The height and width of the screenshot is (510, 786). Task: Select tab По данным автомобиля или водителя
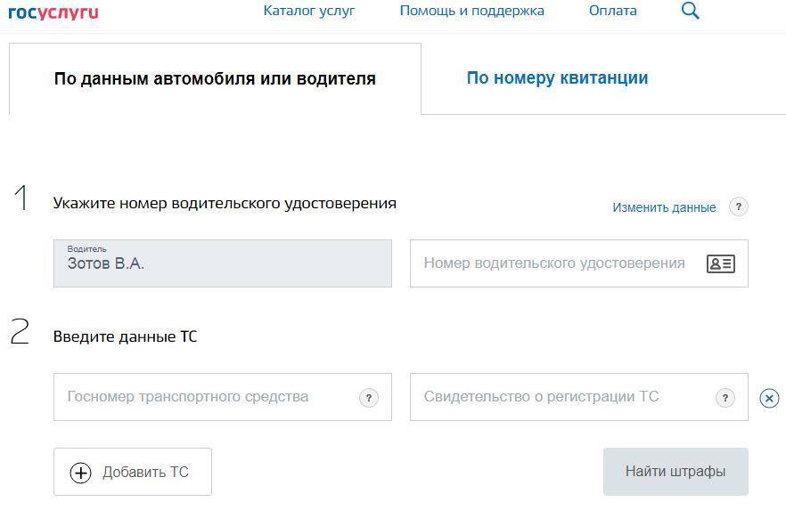pos(215,78)
